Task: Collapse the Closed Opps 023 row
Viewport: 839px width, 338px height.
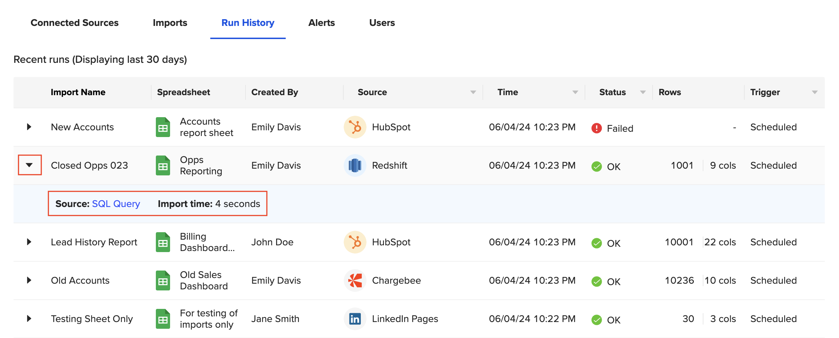Action: [x=30, y=165]
